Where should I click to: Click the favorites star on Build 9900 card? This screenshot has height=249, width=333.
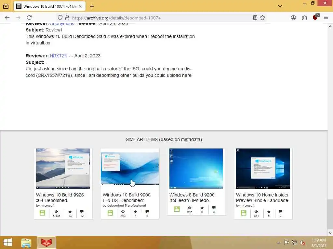[136, 212]
